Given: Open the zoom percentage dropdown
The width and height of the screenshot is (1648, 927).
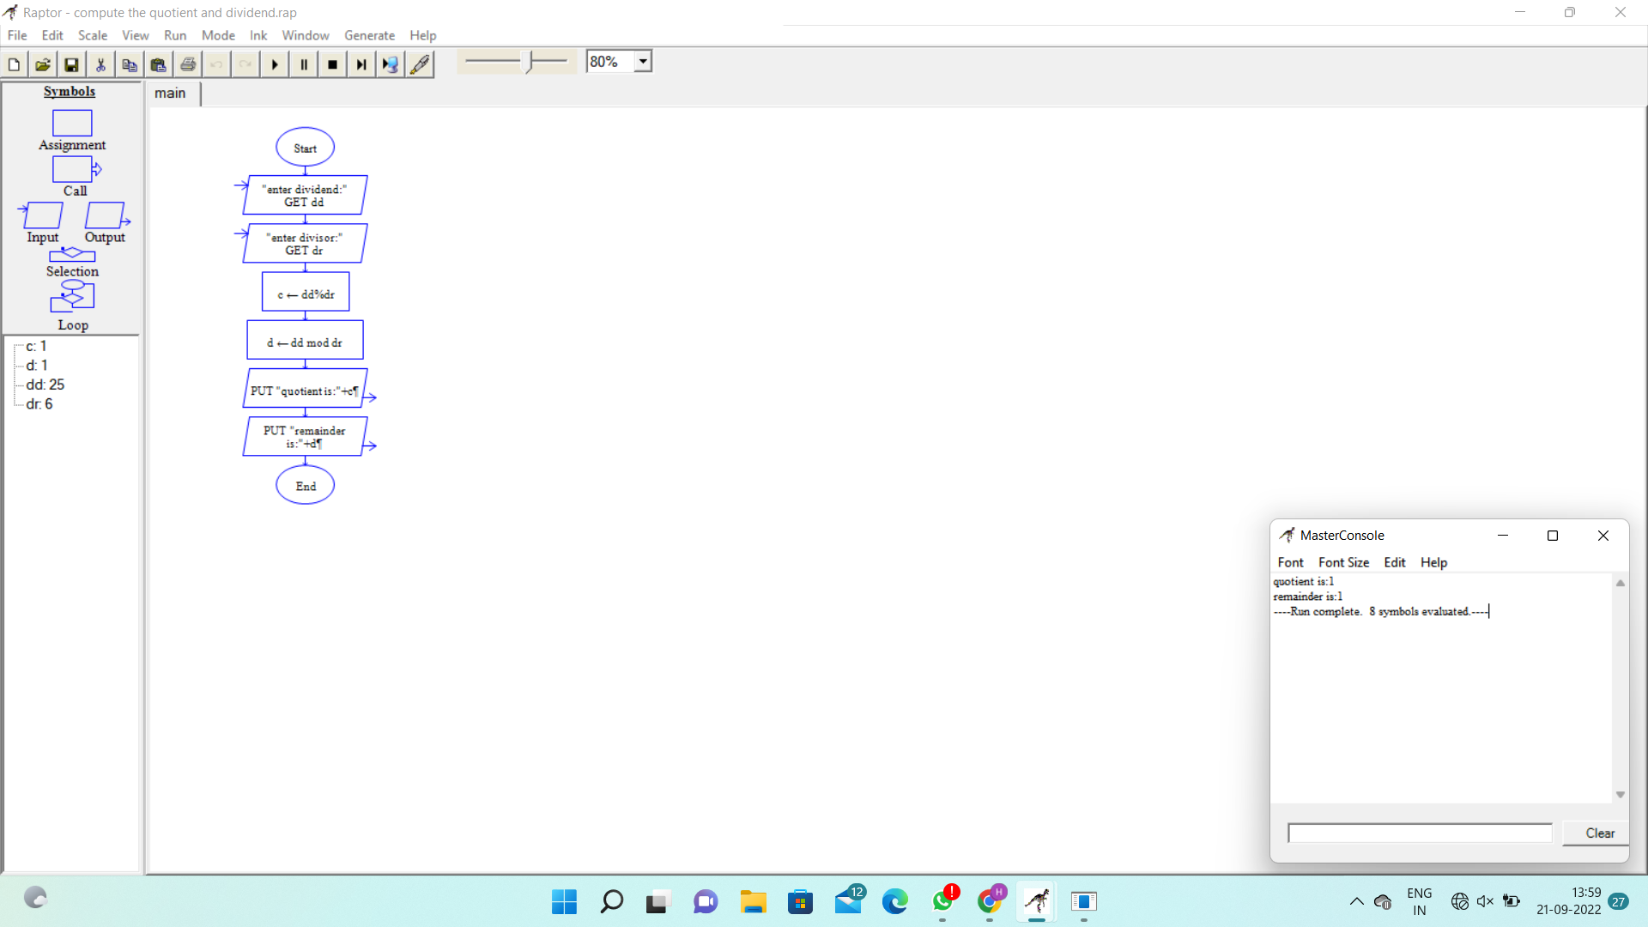Looking at the screenshot, I should pos(643,62).
